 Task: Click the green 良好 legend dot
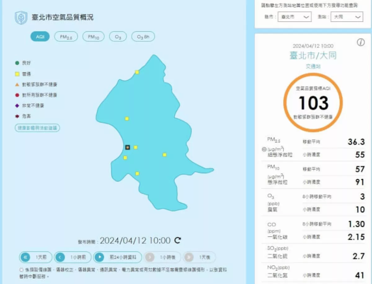[x=17, y=63]
